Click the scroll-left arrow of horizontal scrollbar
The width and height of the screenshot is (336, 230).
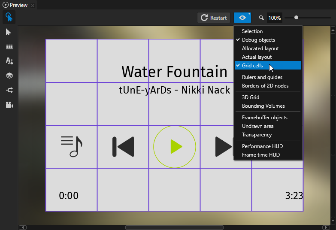click(23, 227)
